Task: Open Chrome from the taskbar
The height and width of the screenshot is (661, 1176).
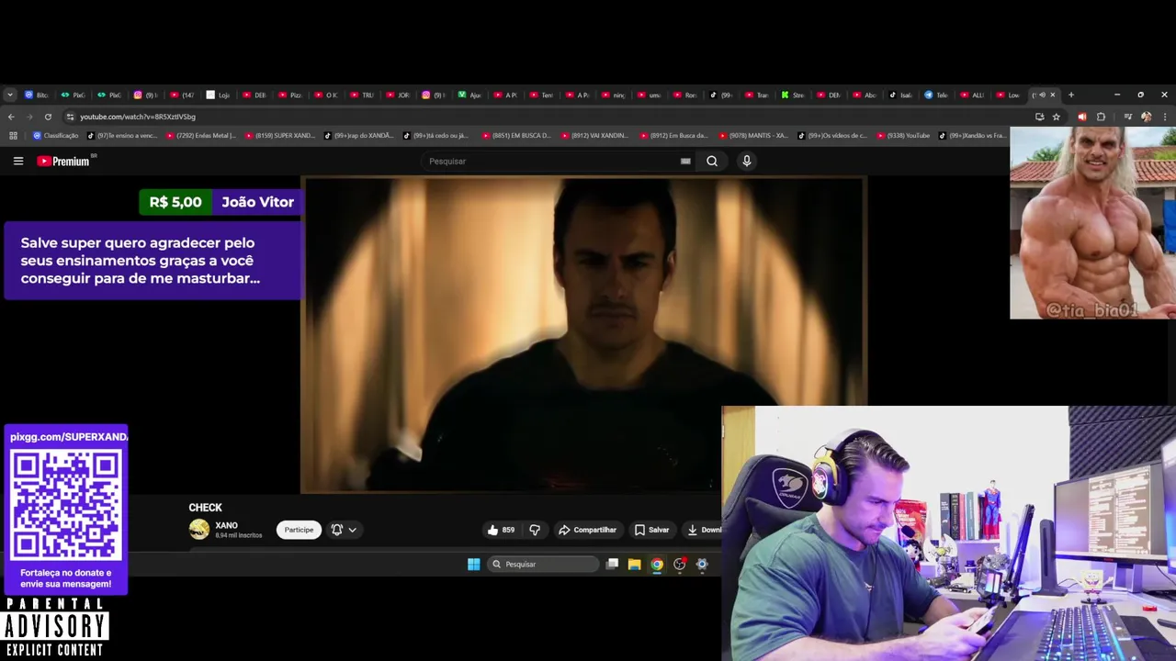Action: pyautogui.click(x=657, y=565)
